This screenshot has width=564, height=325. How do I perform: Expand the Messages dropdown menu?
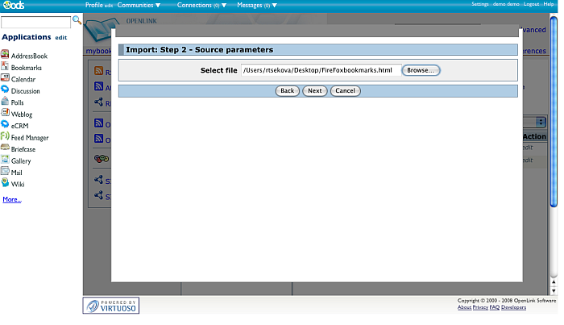click(x=257, y=5)
